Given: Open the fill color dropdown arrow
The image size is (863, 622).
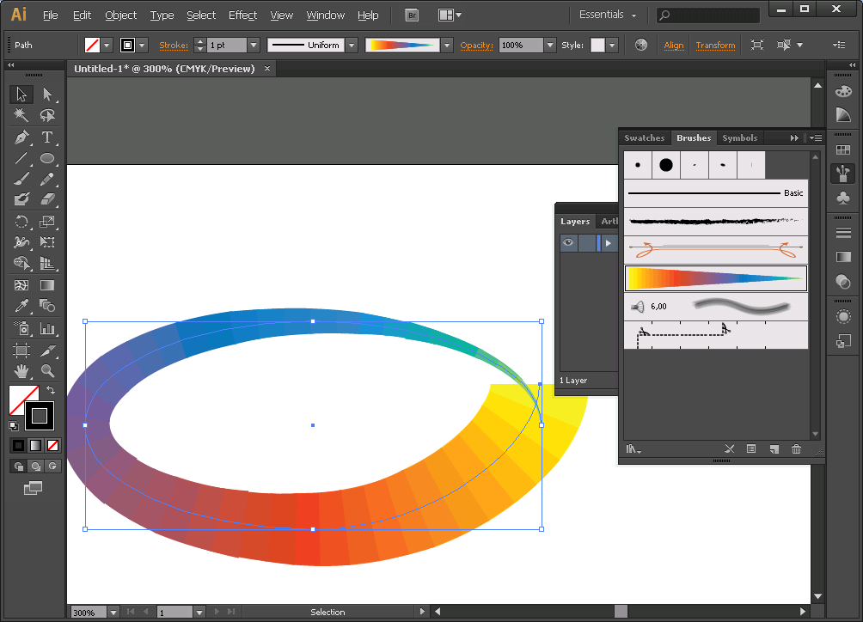Looking at the screenshot, I should (107, 45).
